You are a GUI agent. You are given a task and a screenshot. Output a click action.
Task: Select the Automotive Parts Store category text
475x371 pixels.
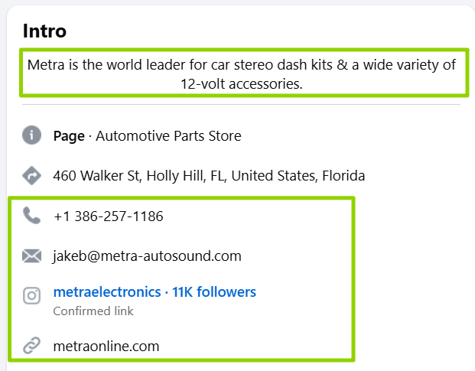(x=168, y=136)
